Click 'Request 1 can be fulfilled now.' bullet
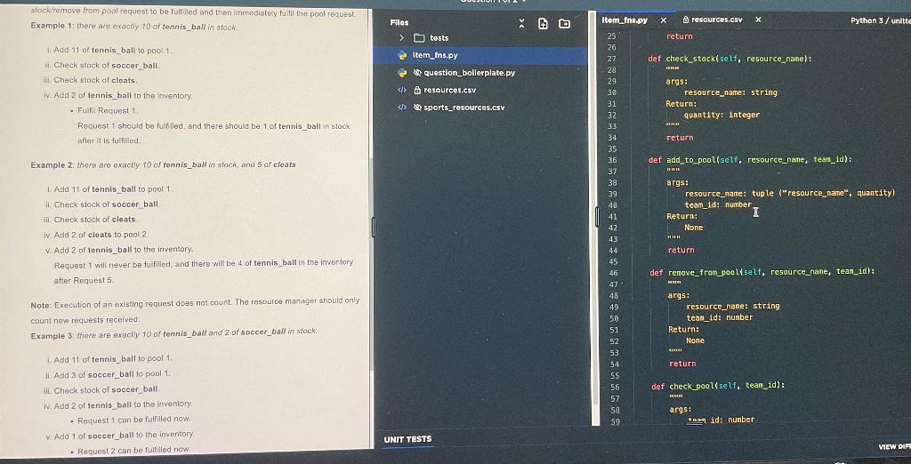The width and height of the screenshot is (911, 464). 133,420
